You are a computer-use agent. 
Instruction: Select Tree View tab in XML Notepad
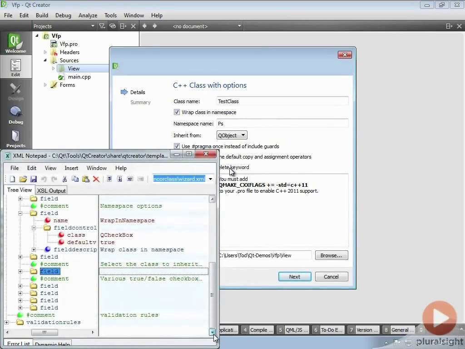[x=19, y=190]
